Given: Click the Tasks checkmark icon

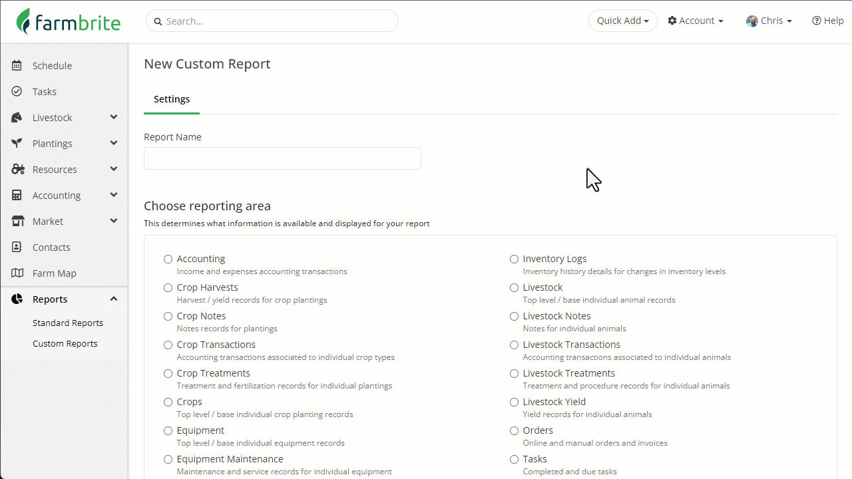Looking at the screenshot, I should pyautogui.click(x=17, y=91).
